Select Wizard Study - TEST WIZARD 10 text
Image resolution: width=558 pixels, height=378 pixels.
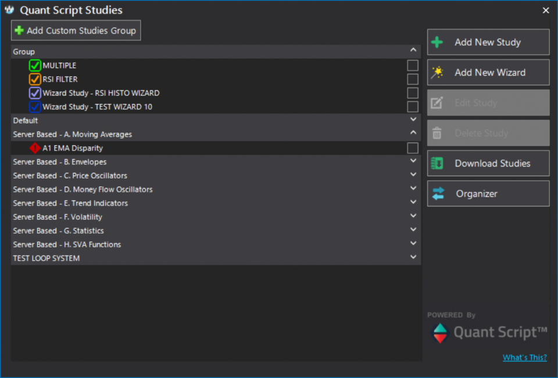coord(98,107)
